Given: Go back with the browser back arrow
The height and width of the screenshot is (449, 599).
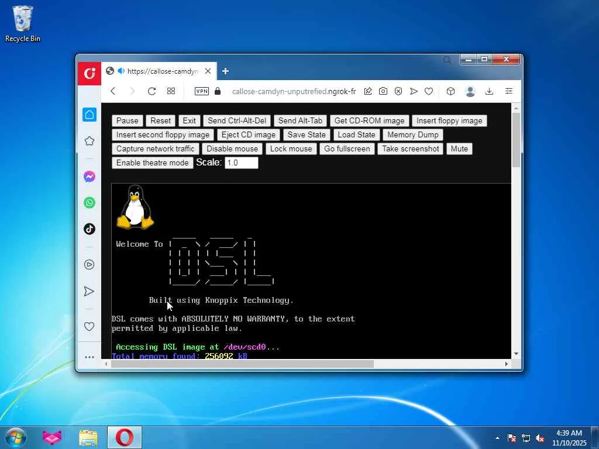Looking at the screenshot, I should click(113, 91).
